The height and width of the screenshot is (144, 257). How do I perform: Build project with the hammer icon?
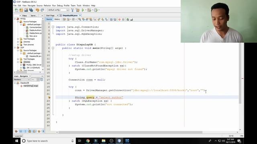(x=72, y=10)
